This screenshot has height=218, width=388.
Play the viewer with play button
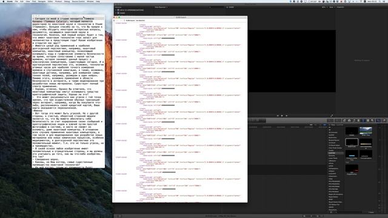pyautogui.click(x=282, y=116)
